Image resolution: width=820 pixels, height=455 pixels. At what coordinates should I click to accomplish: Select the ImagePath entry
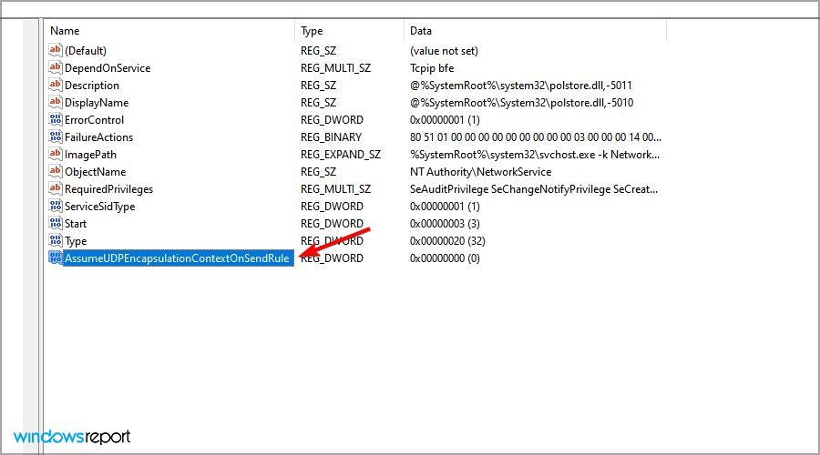(90, 154)
